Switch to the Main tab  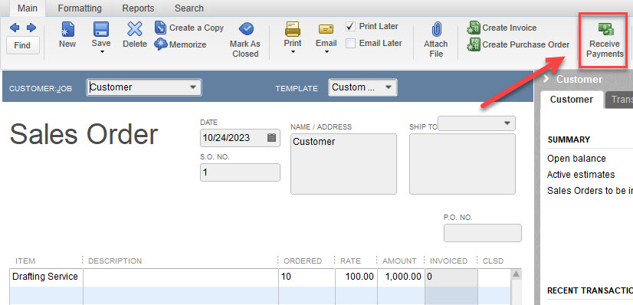28,8
